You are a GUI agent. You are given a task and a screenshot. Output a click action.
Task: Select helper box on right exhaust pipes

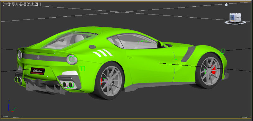coord(70,85)
